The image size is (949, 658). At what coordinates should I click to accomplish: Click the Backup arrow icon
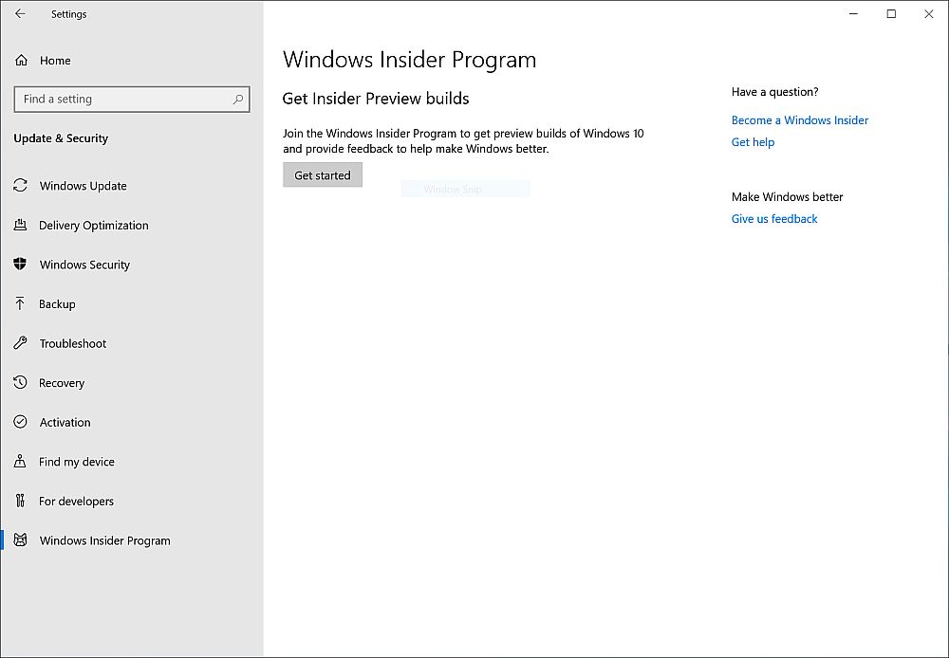click(20, 303)
